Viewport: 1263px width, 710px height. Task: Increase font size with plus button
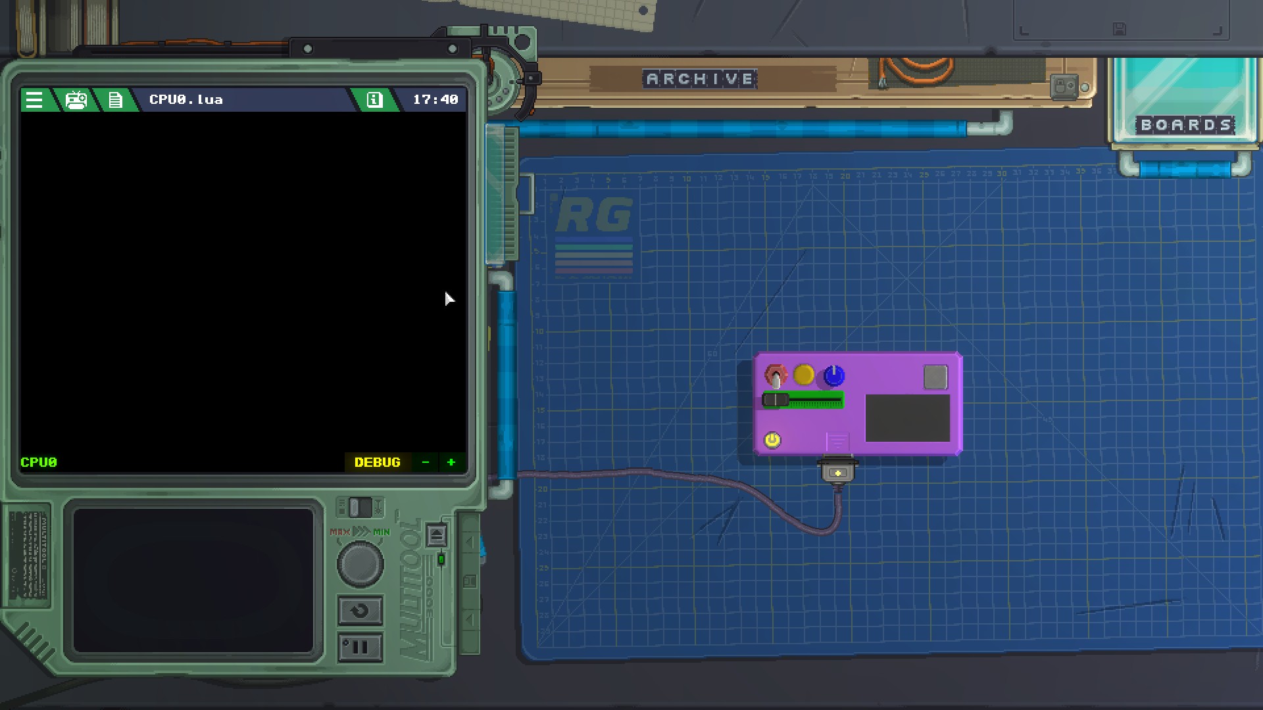click(451, 462)
